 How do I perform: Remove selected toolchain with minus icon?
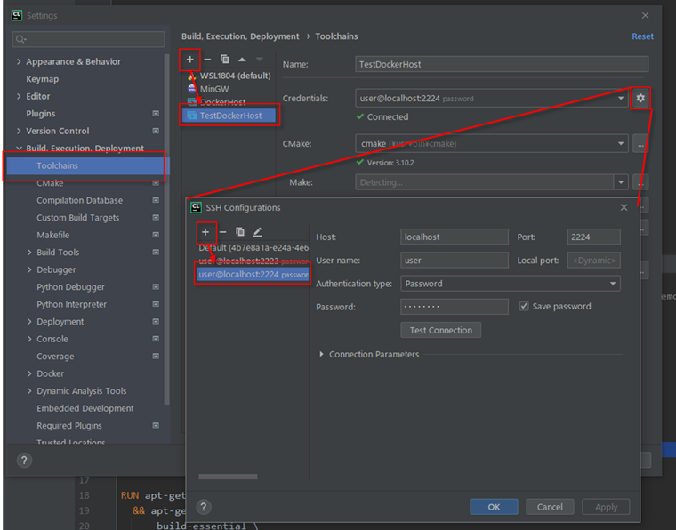point(207,60)
